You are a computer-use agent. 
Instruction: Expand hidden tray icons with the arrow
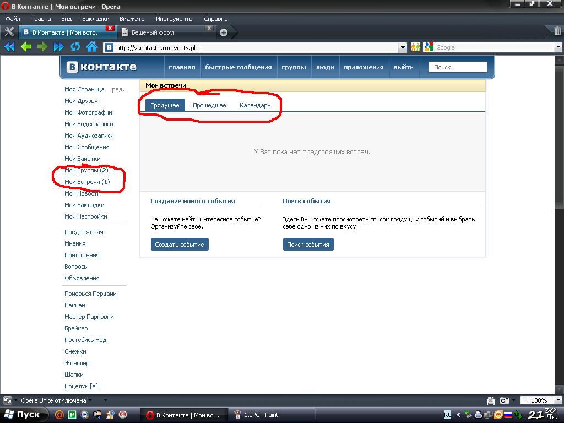pyautogui.click(x=458, y=415)
